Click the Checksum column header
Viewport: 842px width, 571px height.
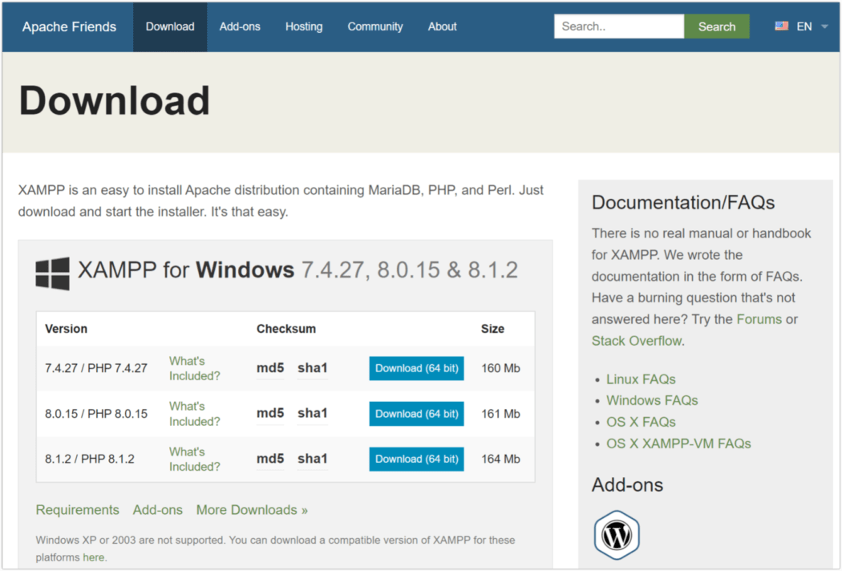click(x=286, y=329)
